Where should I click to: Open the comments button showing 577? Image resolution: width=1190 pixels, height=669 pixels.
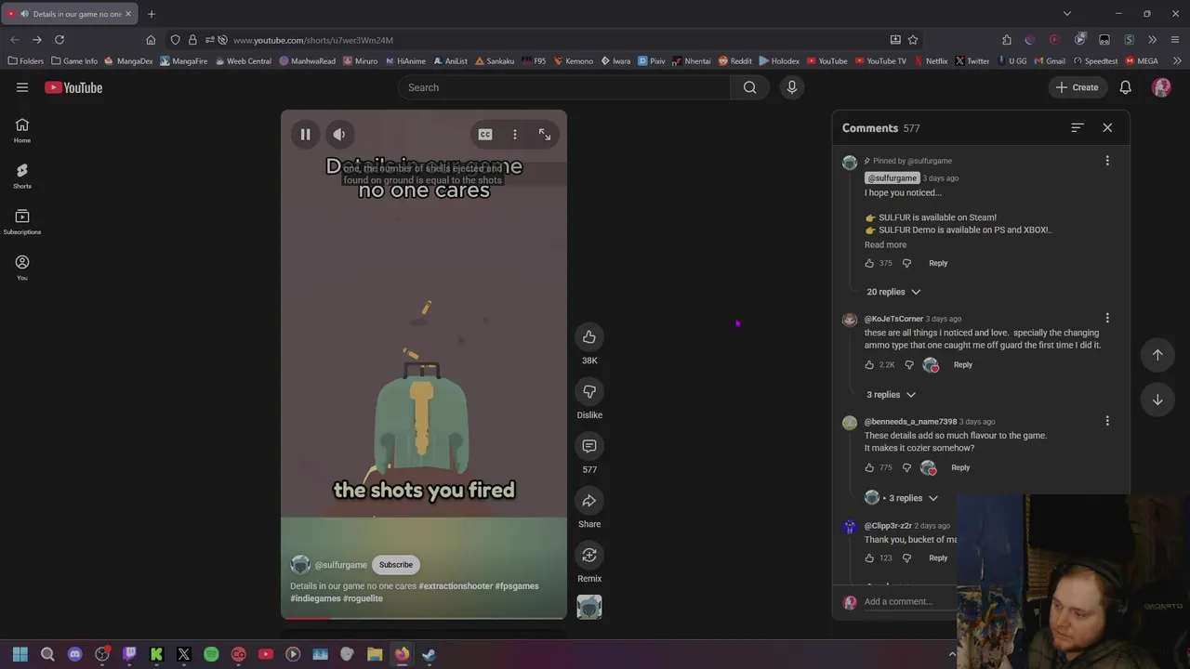(589, 446)
